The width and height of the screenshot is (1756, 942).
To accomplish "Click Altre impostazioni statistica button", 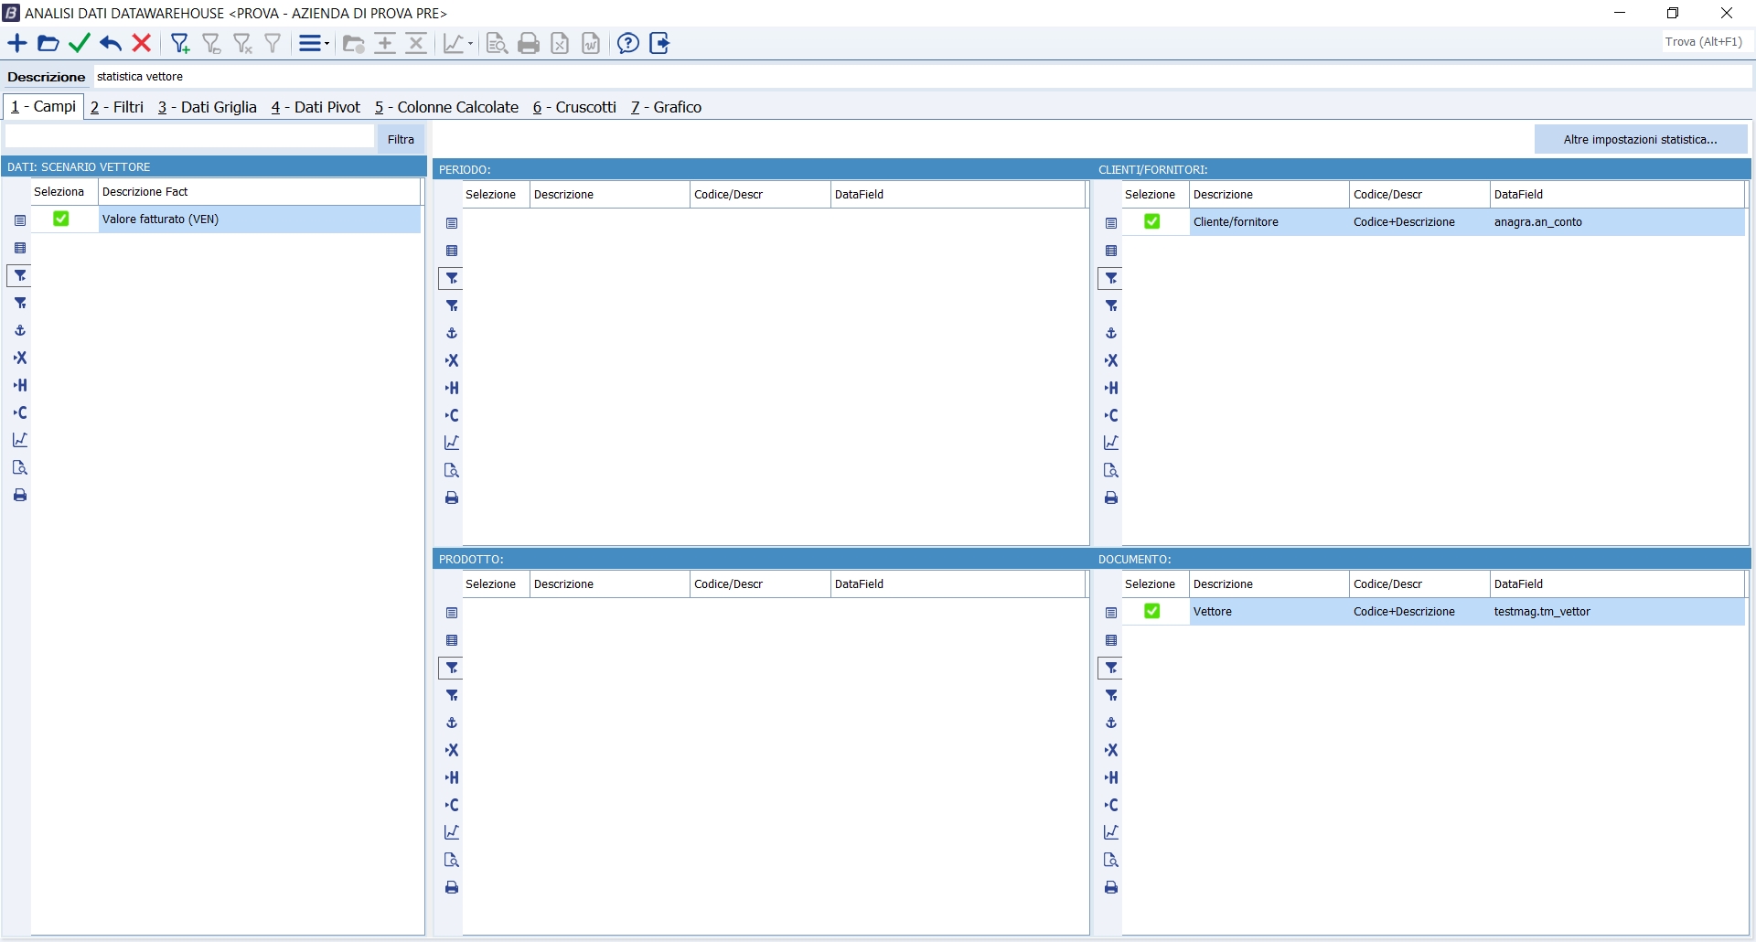I will [1641, 139].
